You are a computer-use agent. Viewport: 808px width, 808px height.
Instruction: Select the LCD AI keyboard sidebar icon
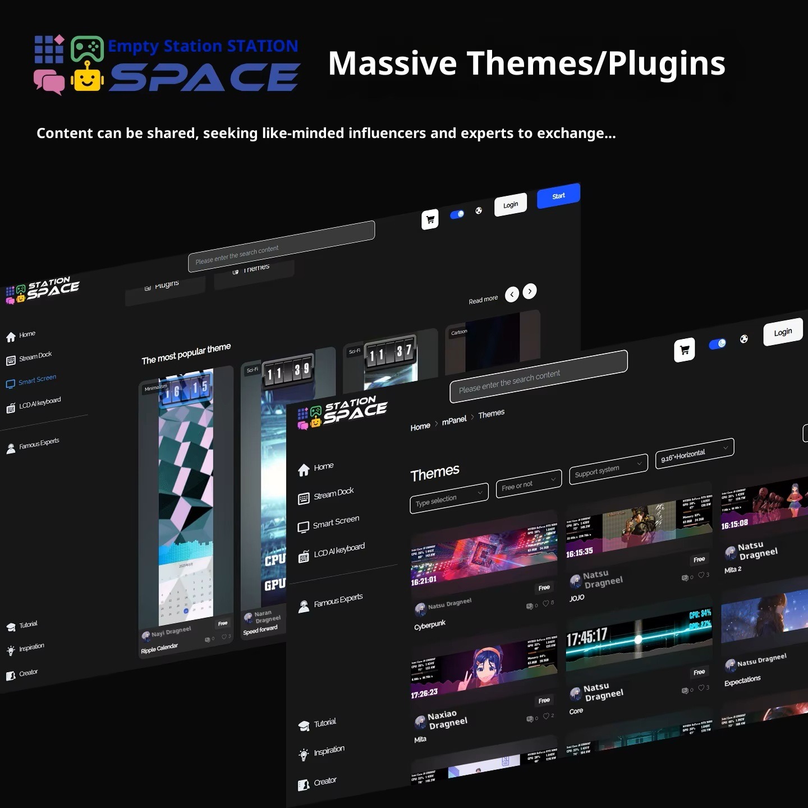(x=304, y=557)
